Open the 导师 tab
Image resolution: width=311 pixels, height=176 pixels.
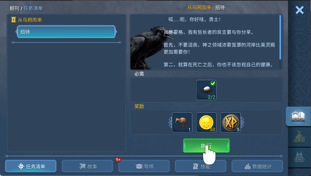click(144, 166)
